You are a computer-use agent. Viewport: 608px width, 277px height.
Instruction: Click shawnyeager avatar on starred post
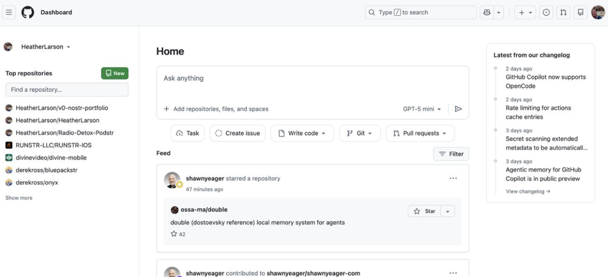point(172,180)
